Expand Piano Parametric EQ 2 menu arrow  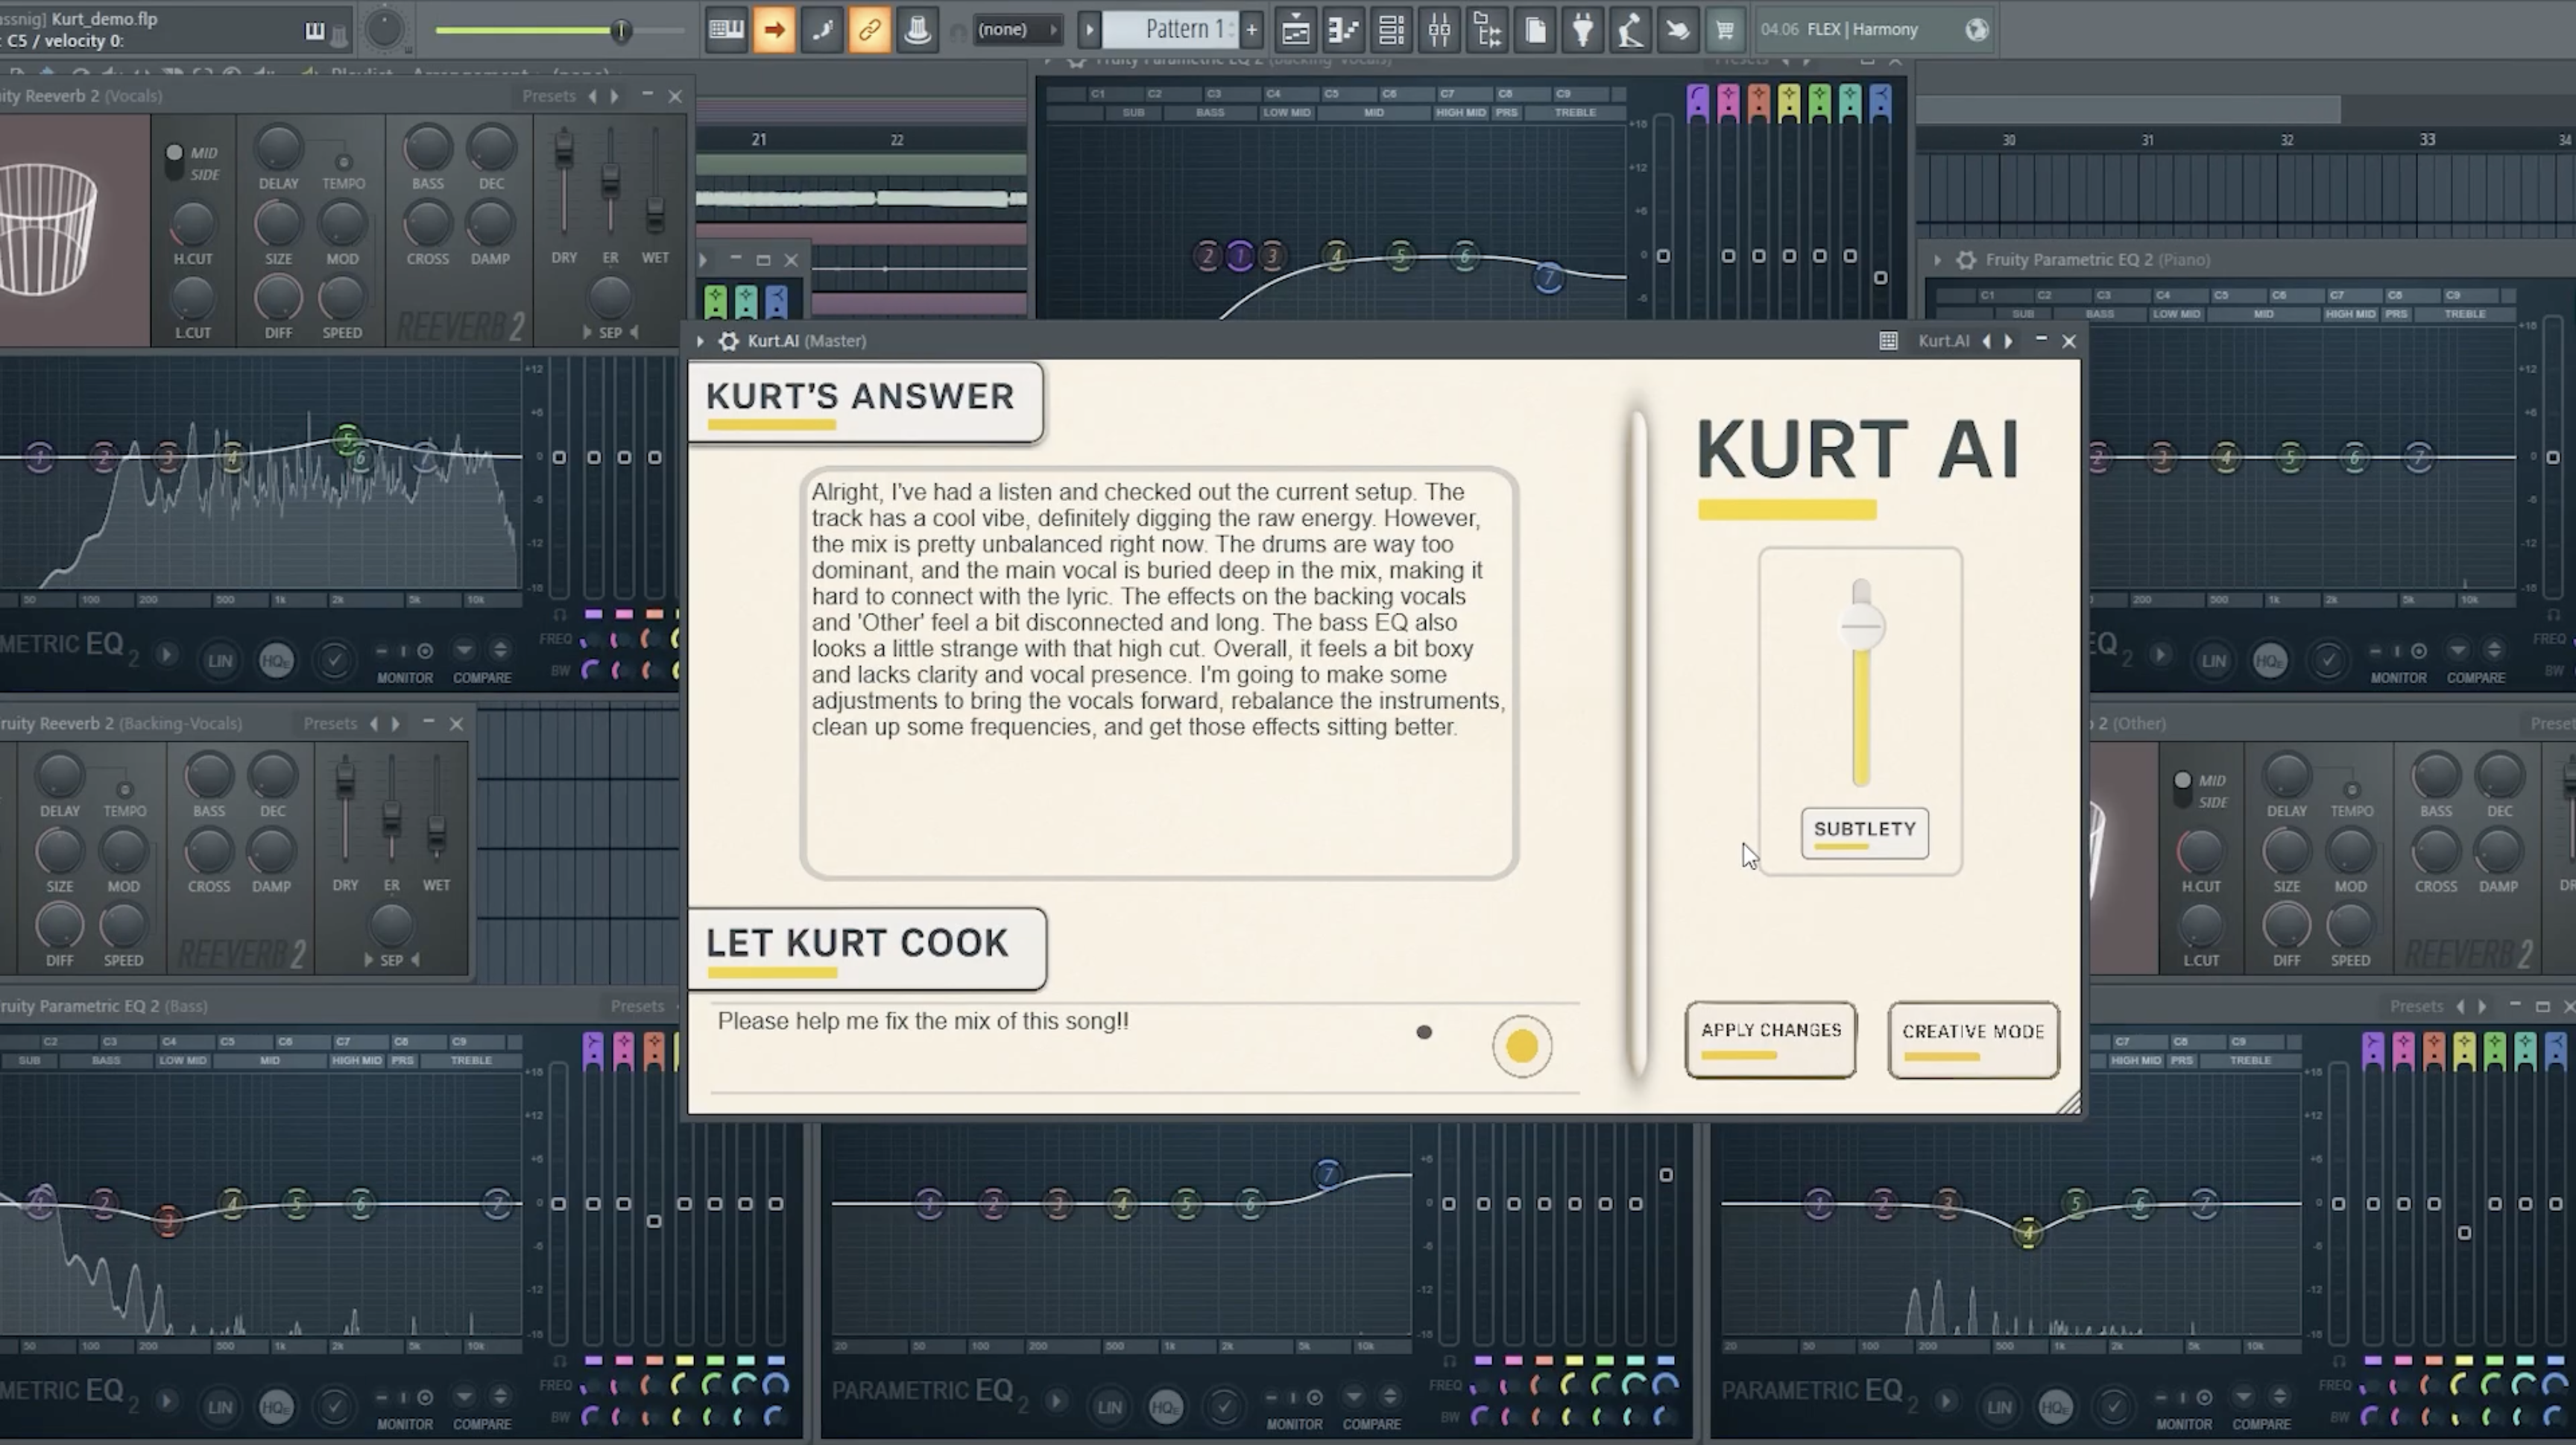coord(1937,260)
